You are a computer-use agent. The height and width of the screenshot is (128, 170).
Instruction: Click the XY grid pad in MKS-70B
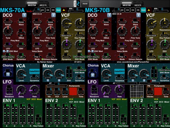137,91
